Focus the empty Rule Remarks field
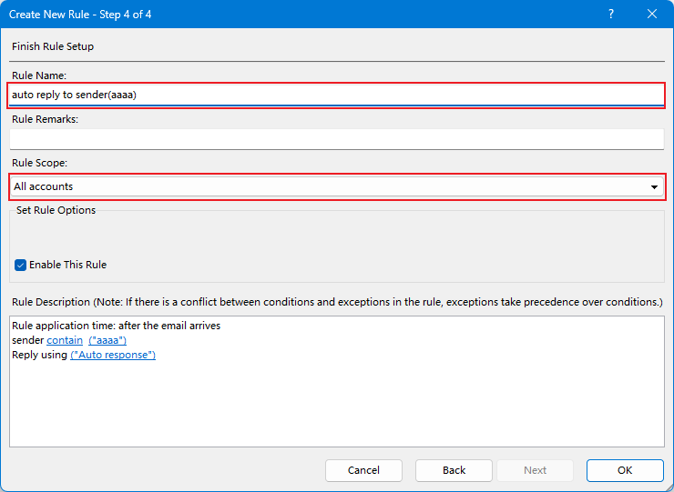The width and height of the screenshot is (674, 492). click(x=337, y=139)
